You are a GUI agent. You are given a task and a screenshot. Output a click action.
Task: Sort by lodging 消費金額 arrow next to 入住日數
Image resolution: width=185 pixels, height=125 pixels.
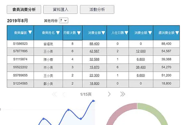(x=150, y=32)
